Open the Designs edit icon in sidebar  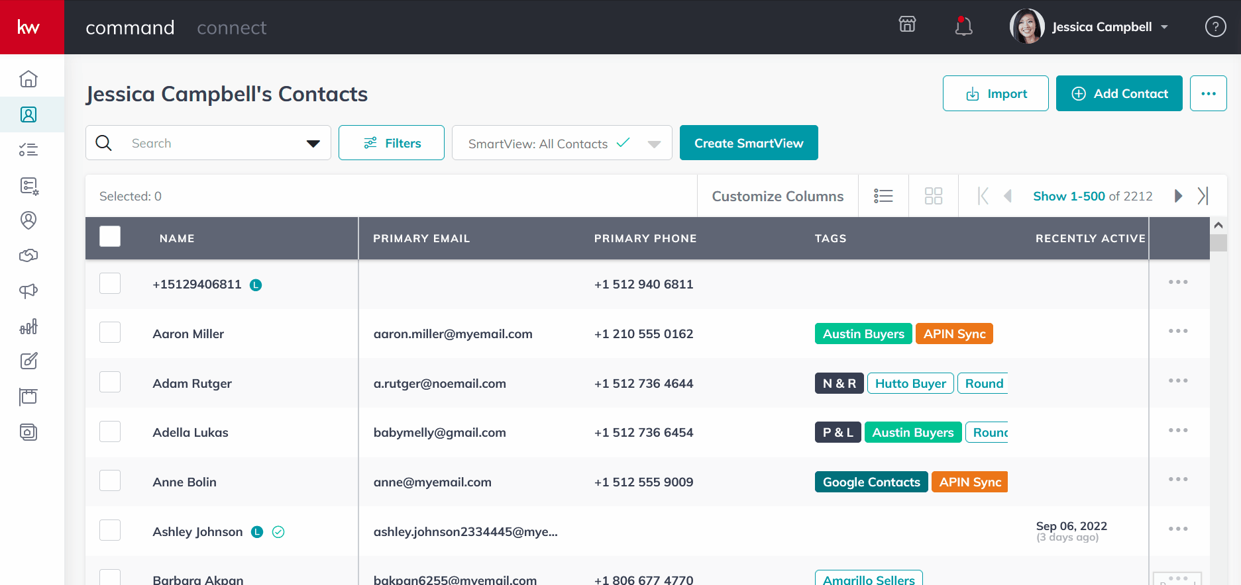pyautogui.click(x=28, y=361)
